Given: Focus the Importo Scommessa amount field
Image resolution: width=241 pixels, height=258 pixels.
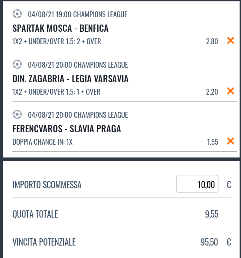Looking at the screenshot, I should (197, 184).
